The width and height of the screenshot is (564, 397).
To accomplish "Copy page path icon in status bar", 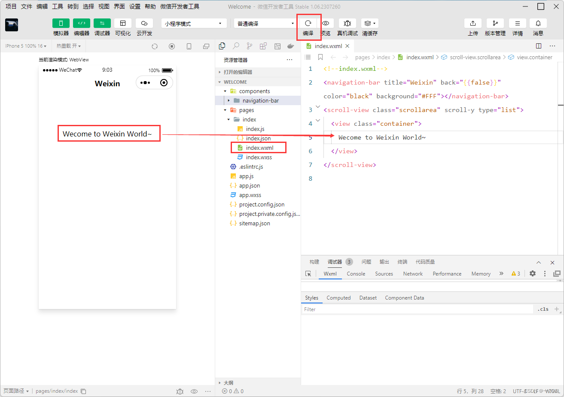I will click(84, 391).
